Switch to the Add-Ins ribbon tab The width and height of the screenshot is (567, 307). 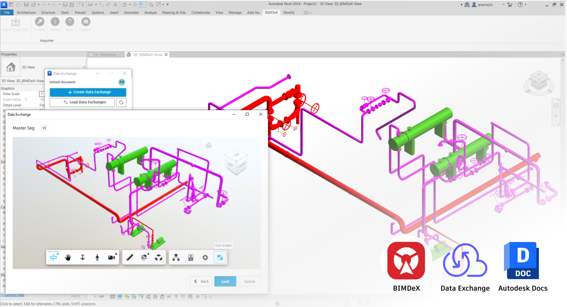[x=253, y=12]
